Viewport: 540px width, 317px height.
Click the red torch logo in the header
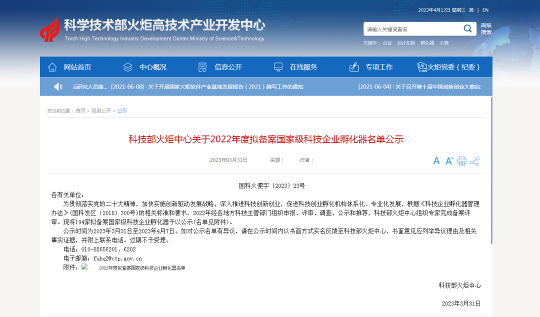[x=48, y=30]
